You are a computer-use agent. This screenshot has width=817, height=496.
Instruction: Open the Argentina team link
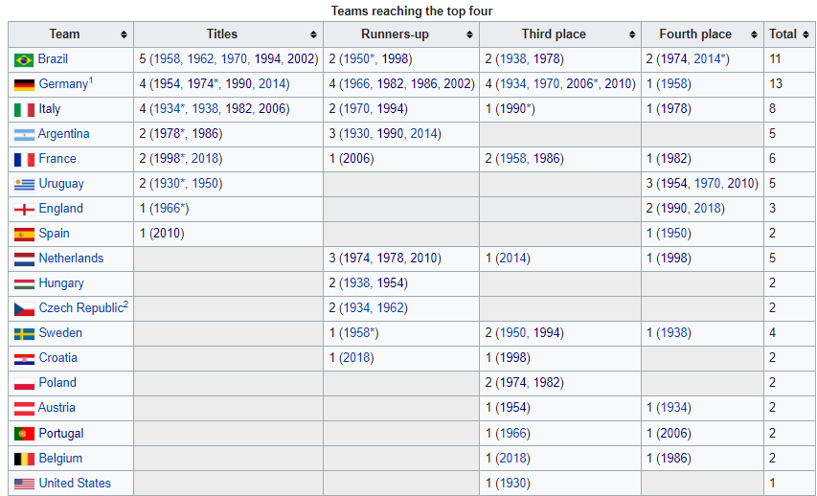click(x=63, y=134)
